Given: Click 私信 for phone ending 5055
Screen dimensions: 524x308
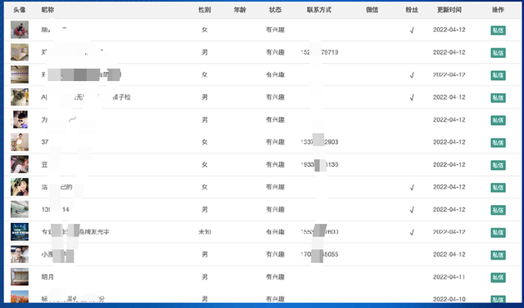Looking at the screenshot, I should [x=498, y=255].
